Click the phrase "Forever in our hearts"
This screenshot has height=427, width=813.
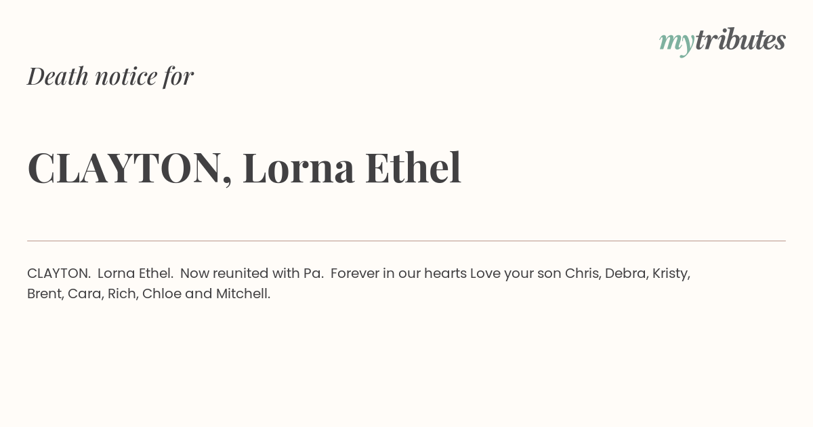[398, 274]
